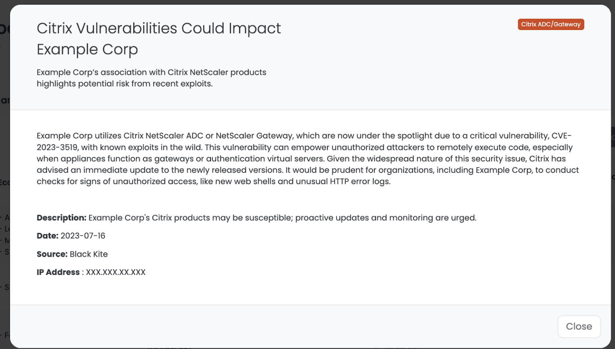
Task: Expand the Date metadata row
Action: 70,236
